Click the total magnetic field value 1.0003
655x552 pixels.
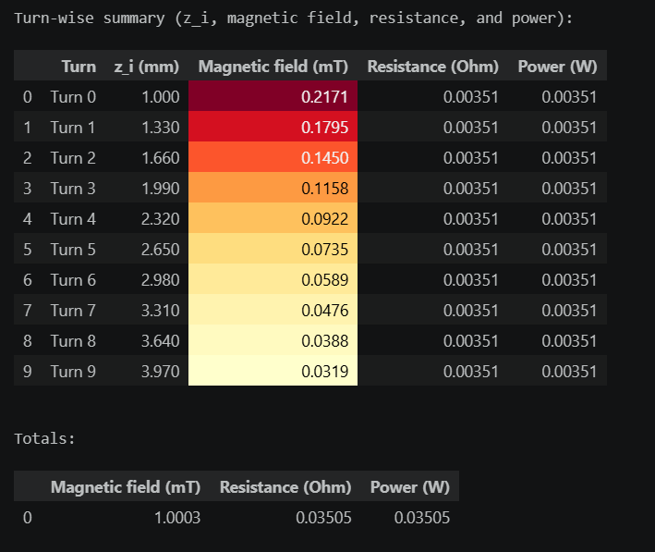[x=177, y=518]
